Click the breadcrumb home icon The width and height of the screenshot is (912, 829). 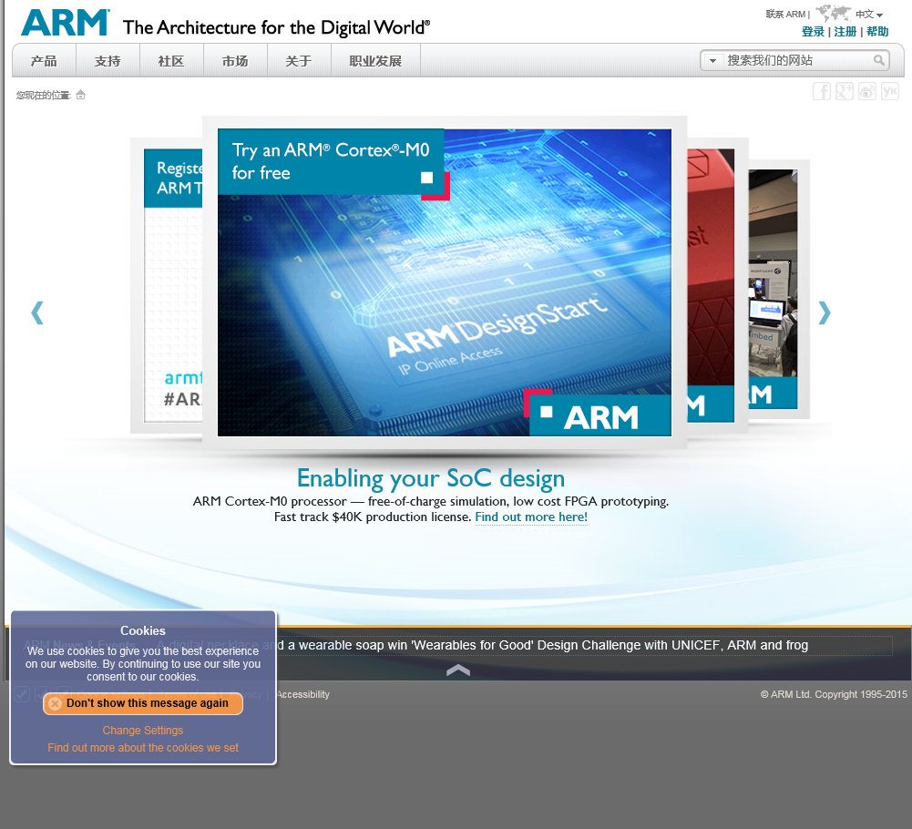pyautogui.click(x=81, y=95)
